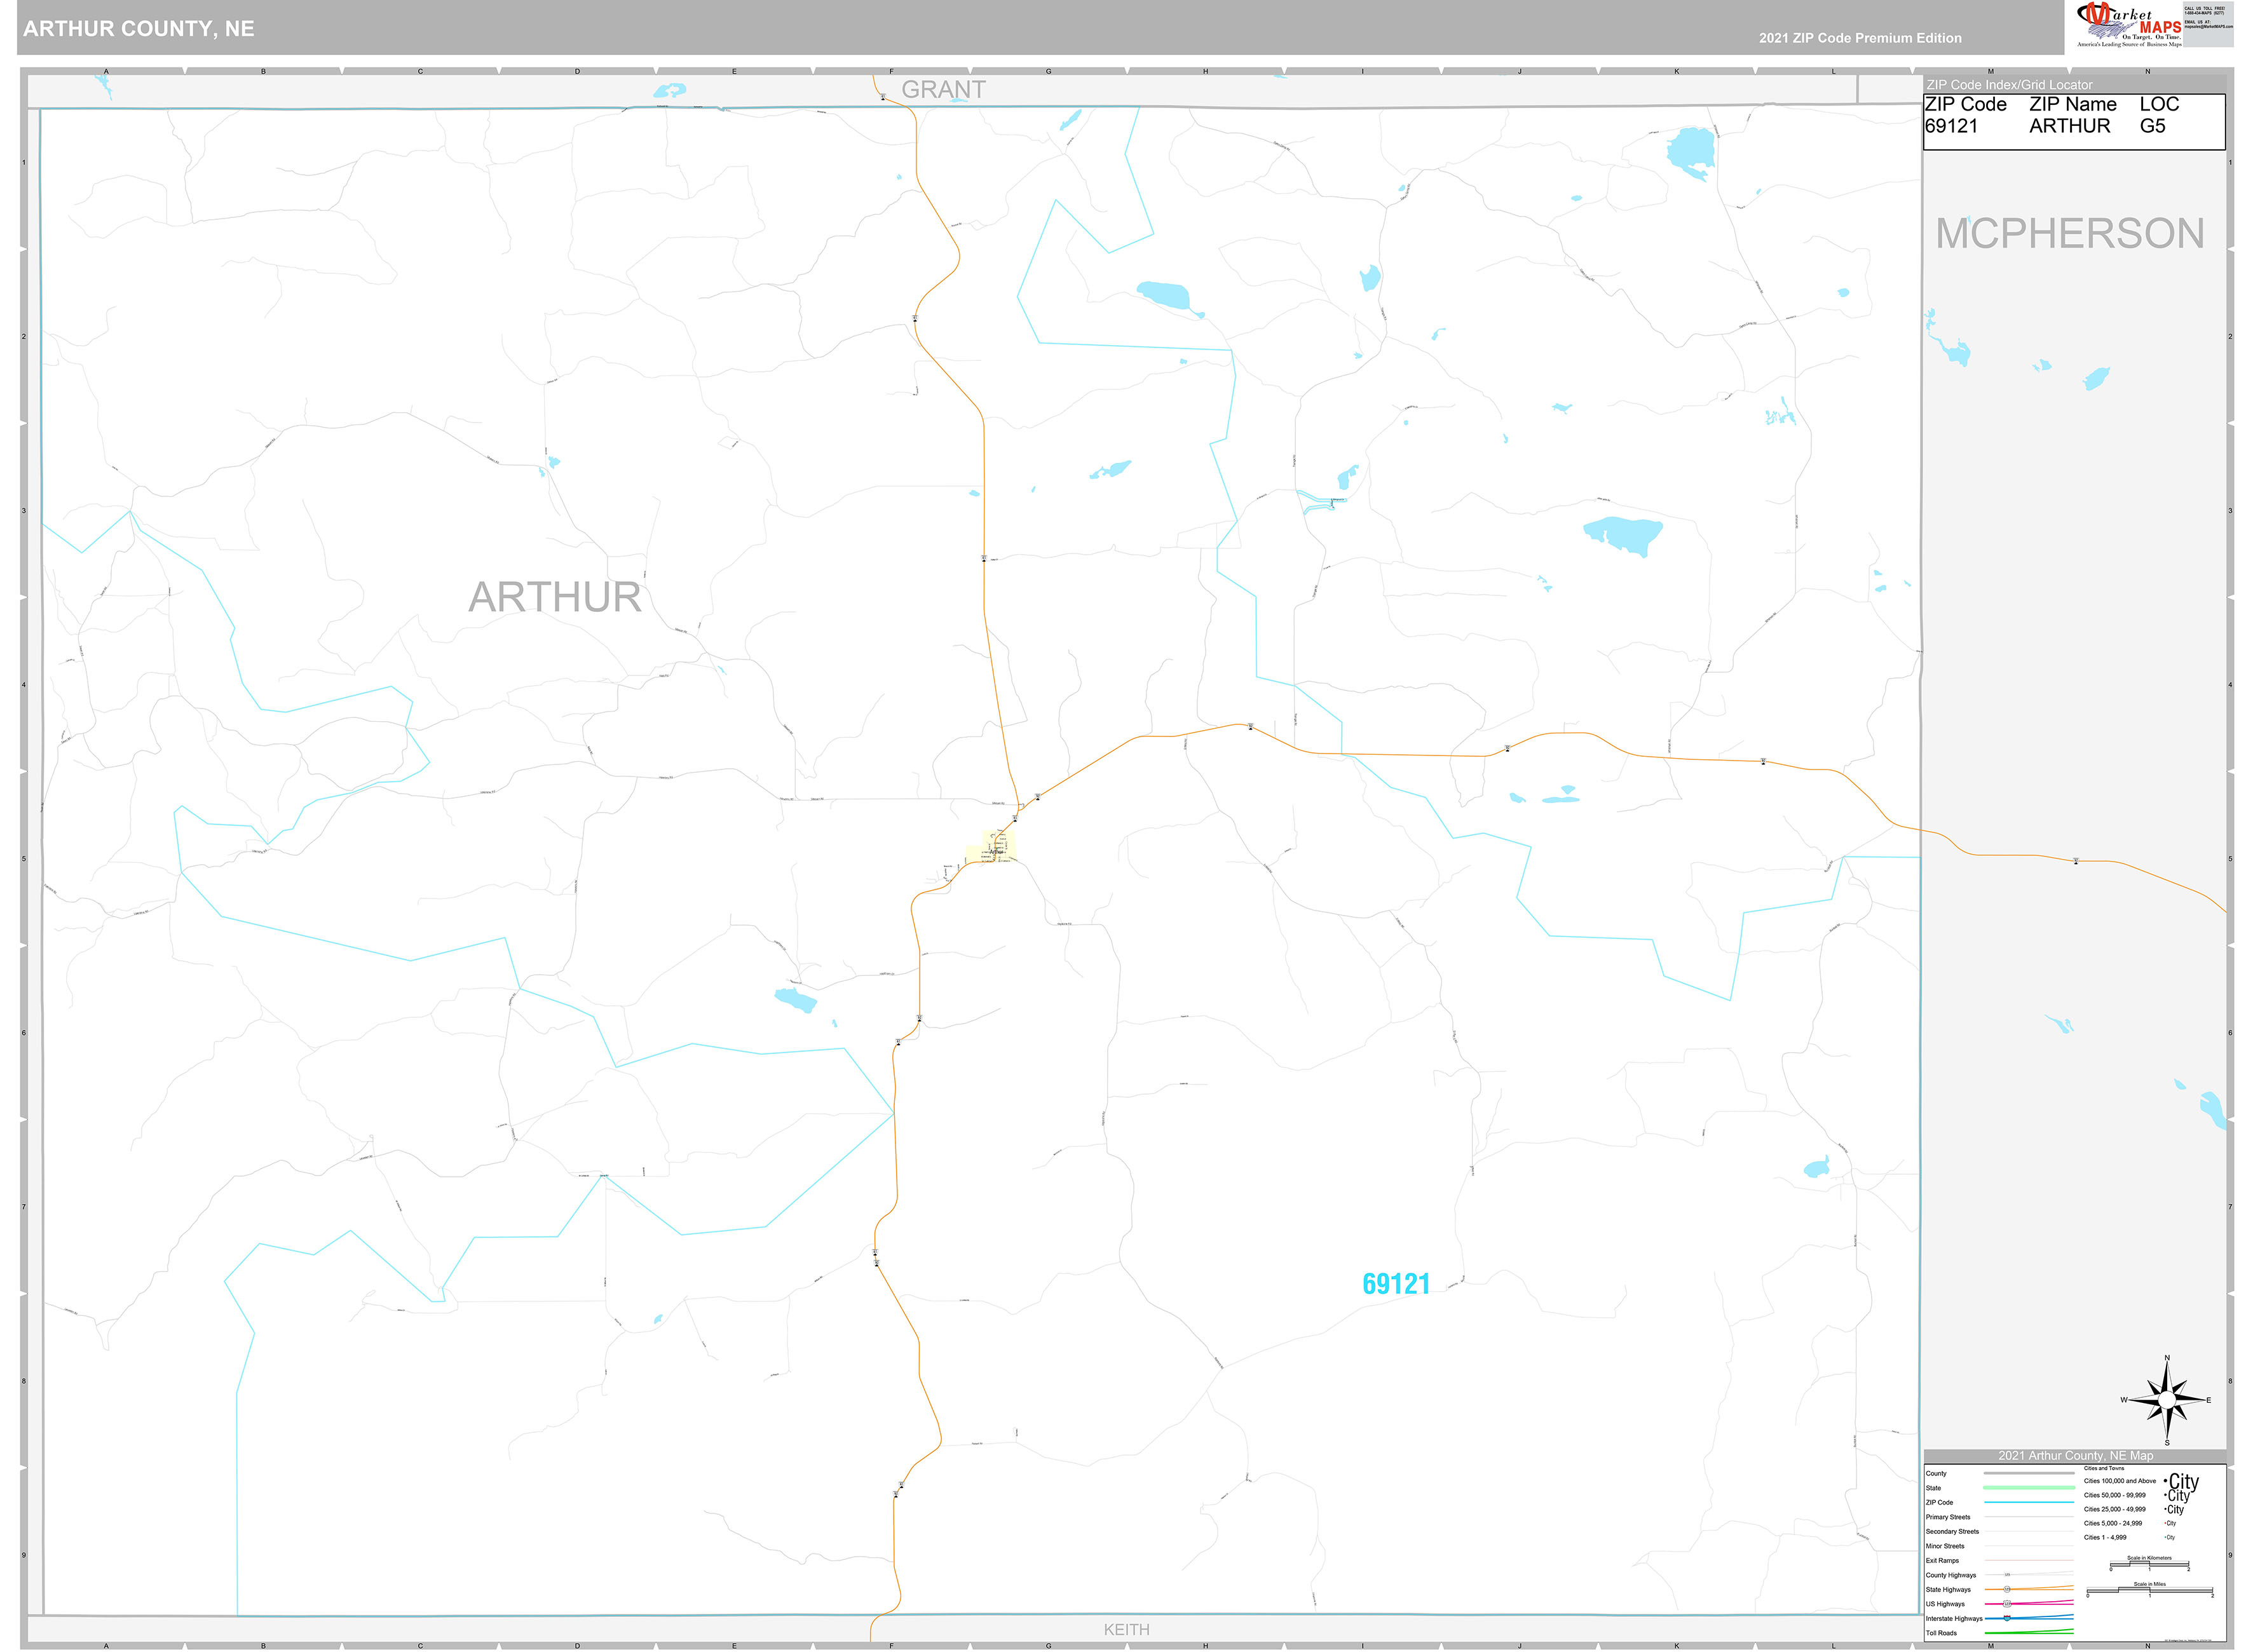Select the State Highways oval marker in legend

tap(2007, 1590)
